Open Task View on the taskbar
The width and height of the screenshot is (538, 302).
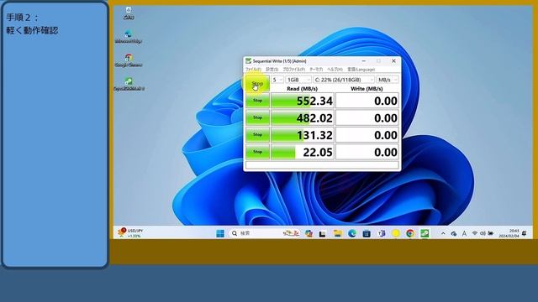coord(322,234)
